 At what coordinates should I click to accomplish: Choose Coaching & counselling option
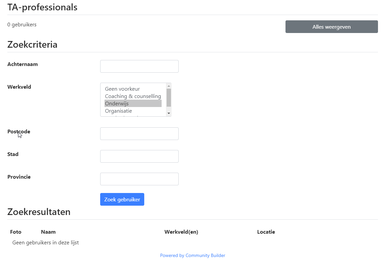pos(133,96)
